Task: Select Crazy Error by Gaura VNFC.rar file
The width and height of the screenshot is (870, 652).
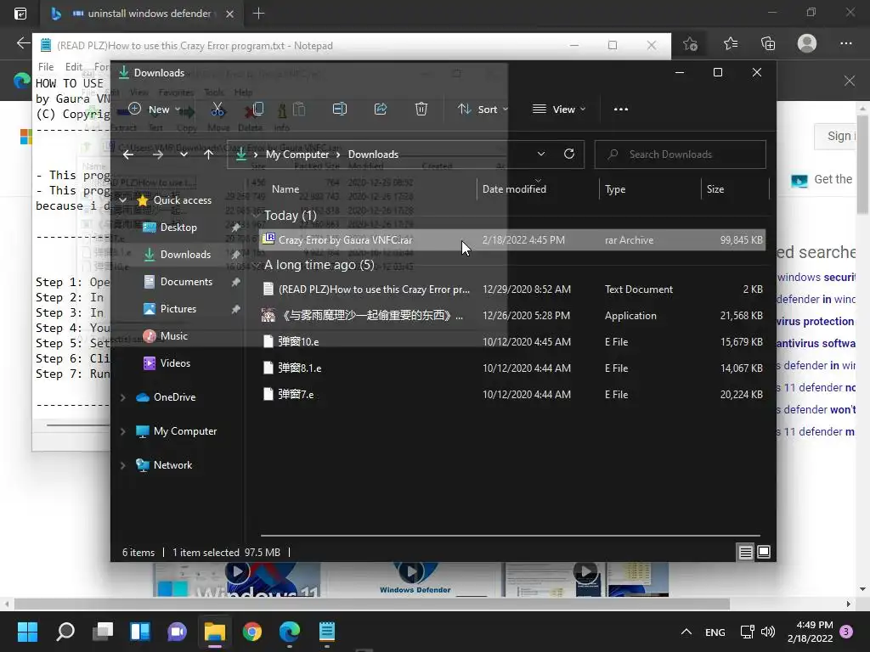Action: [512, 240]
